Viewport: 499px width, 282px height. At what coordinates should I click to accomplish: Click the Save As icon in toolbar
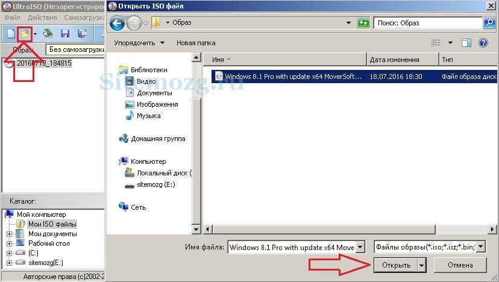point(82,33)
